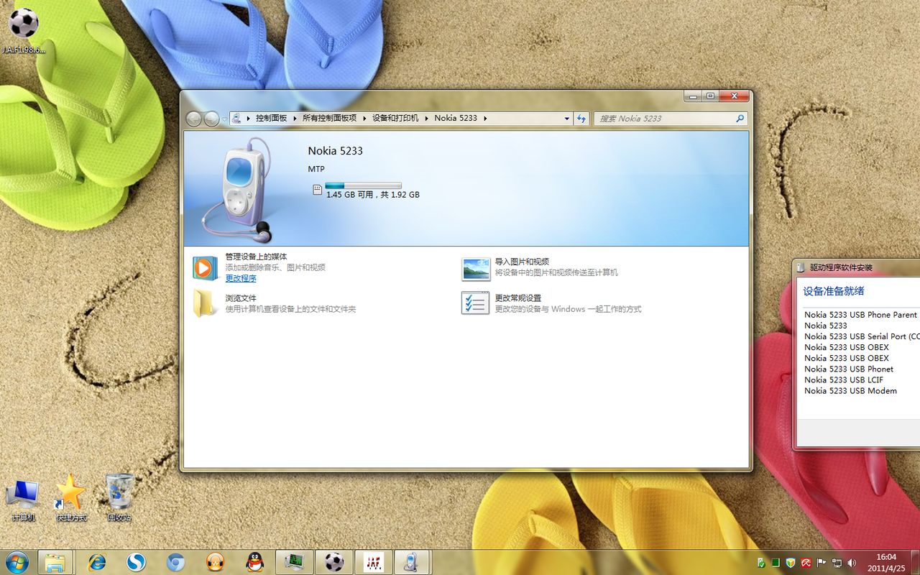Open the browse files folder icon
This screenshot has height=575, width=920.
point(204,303)
